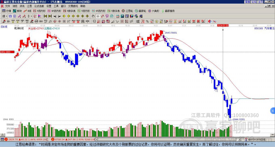This screenshot has height=147, width=275.
Task: Click the colorful play flag icon
Action: point(40,16)
